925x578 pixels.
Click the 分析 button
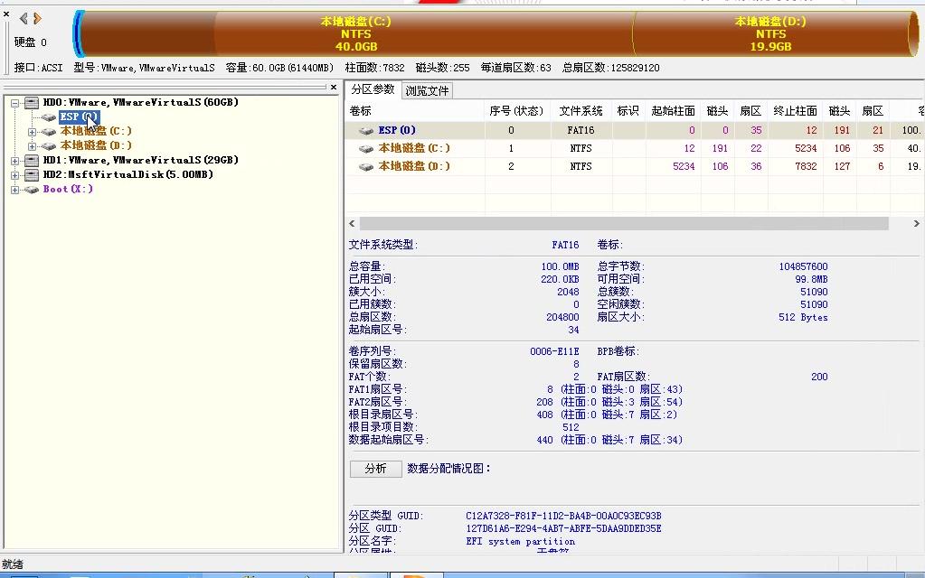(x=374, y=469)
